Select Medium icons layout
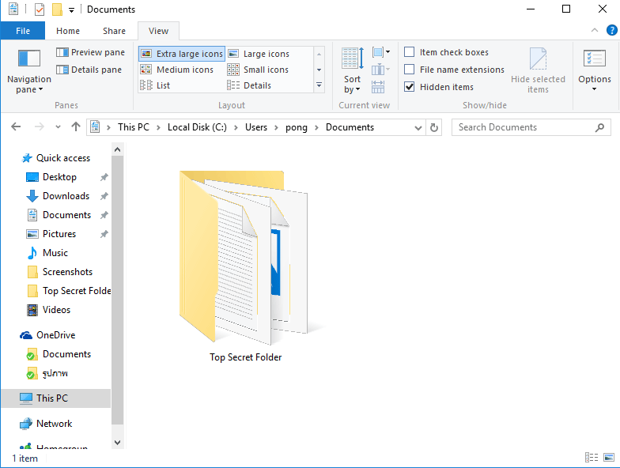 177,70
